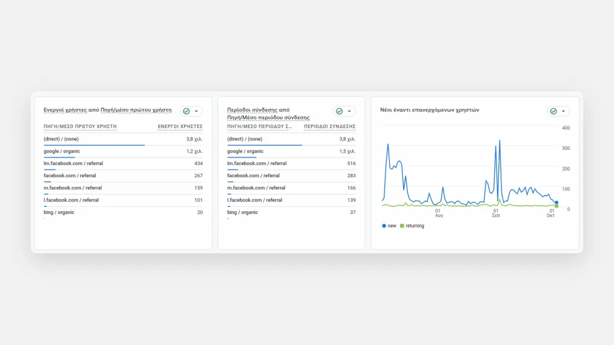Select the Νέοι έναντι επανερχόμενων χρηστών chart title
The height and width of the screenshot is (345, 614).
(429, 110)
